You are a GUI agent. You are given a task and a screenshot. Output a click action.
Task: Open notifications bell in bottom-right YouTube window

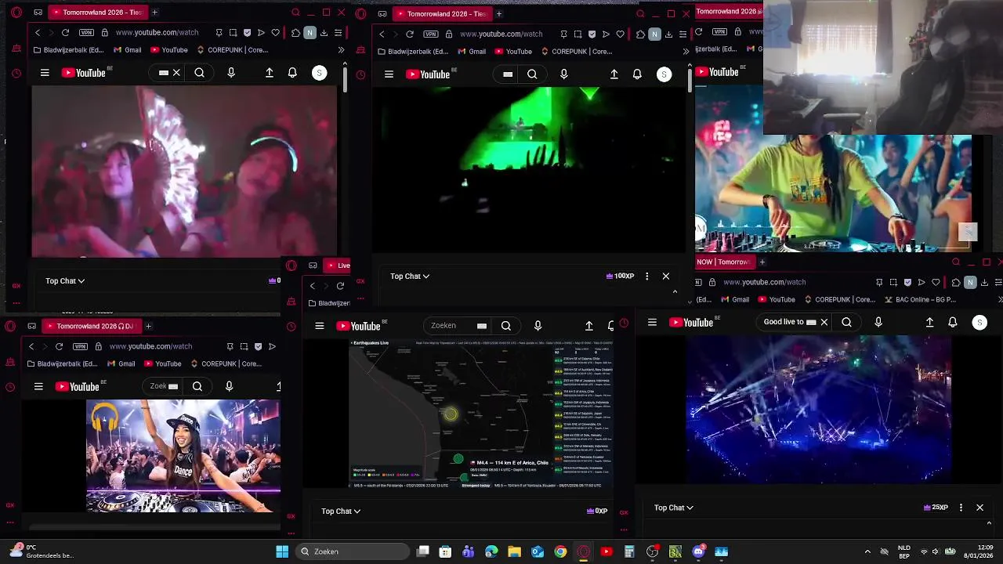pos(953,322)
